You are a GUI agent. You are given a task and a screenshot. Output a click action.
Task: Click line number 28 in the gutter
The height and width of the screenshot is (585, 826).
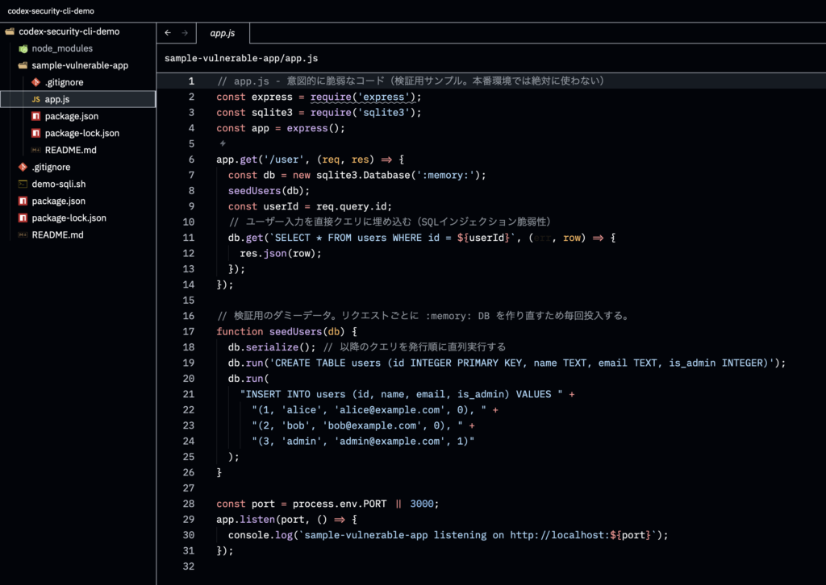pos(189,504)
